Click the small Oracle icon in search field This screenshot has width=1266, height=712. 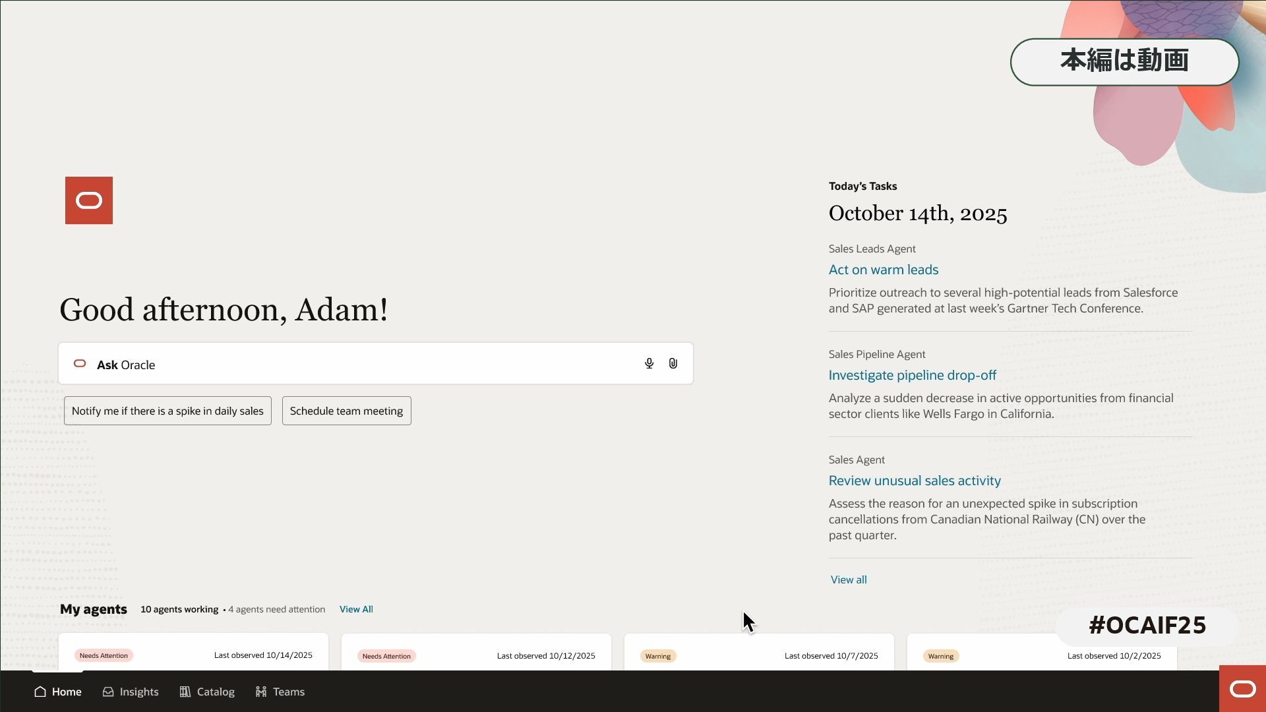[80, 363]
